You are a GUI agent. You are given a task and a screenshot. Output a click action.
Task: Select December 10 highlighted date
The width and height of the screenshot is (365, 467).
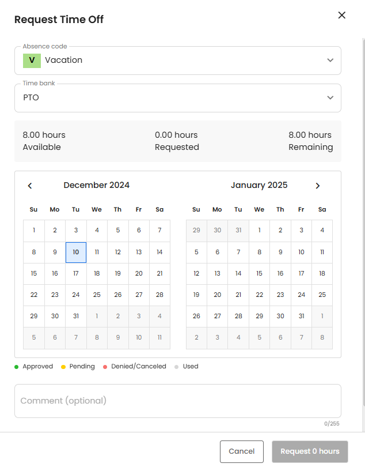(76, 252)
